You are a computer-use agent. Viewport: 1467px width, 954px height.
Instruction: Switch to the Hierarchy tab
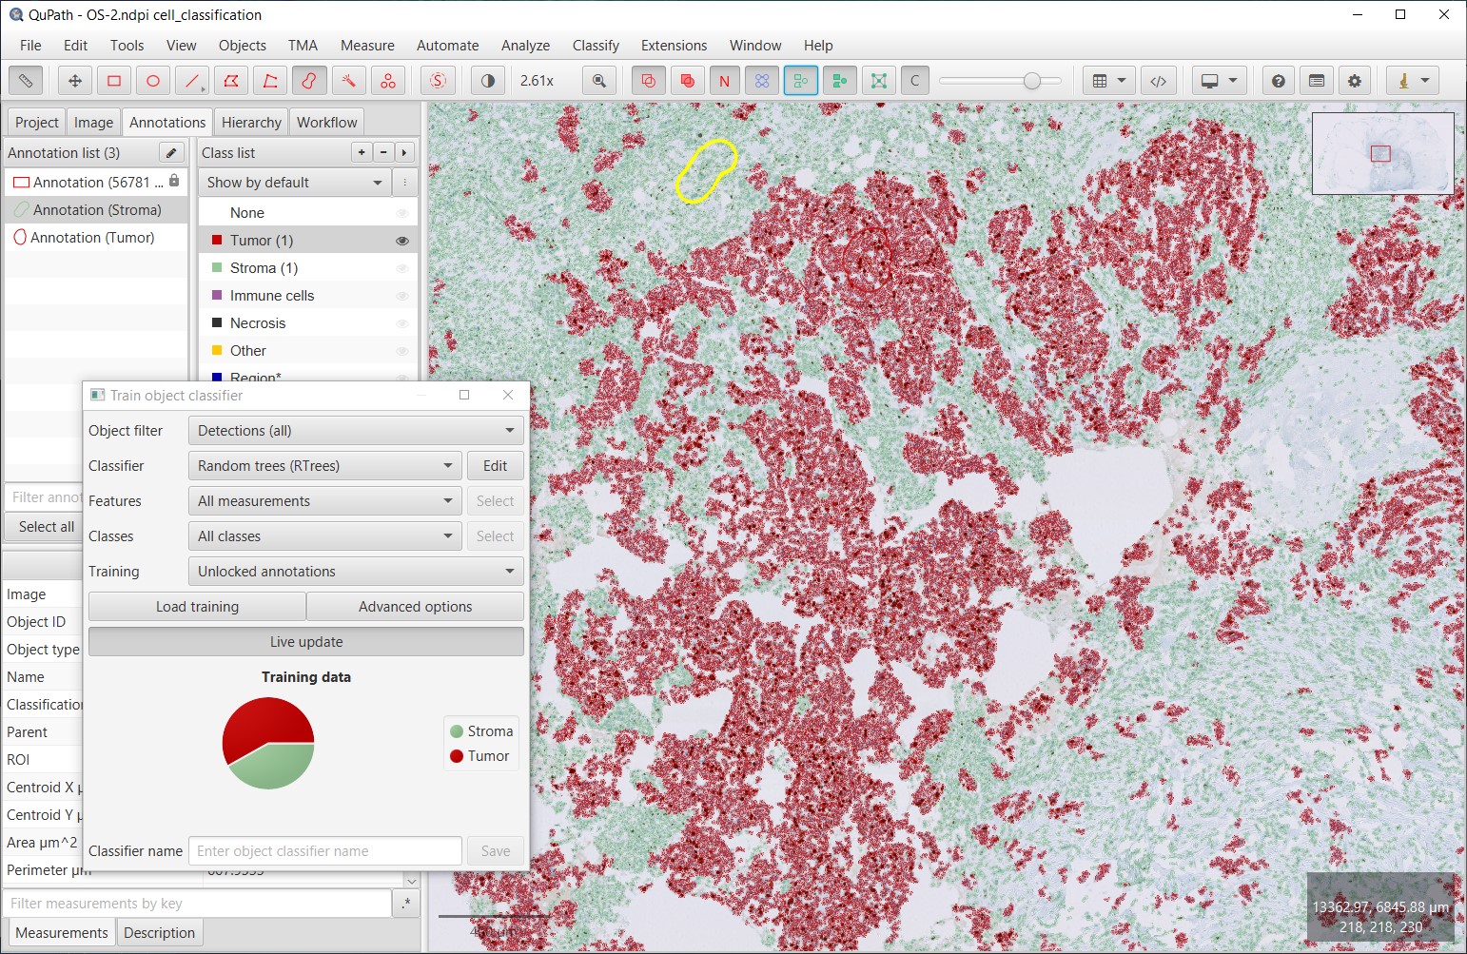click(x=251, y=122)
